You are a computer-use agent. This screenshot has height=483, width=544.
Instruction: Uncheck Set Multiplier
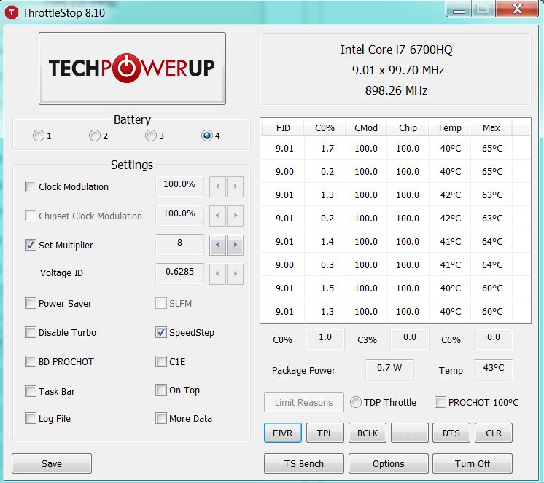[x=30, y=245]
